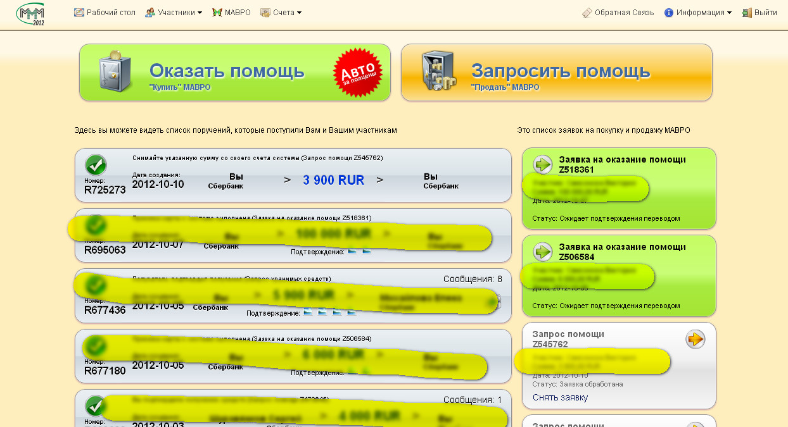Click the orange Запросить помощь button
Image resolution: width=788 pixels, height=427 pixels.
click(557, 72)
